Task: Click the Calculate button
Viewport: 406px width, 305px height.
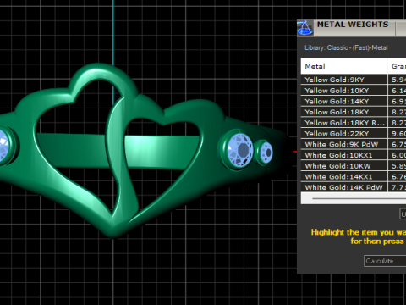Action: pyautogui.click(x=385, y=261)
